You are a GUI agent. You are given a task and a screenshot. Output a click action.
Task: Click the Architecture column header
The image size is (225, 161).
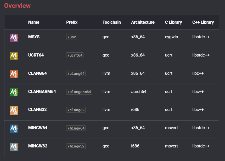143,22
